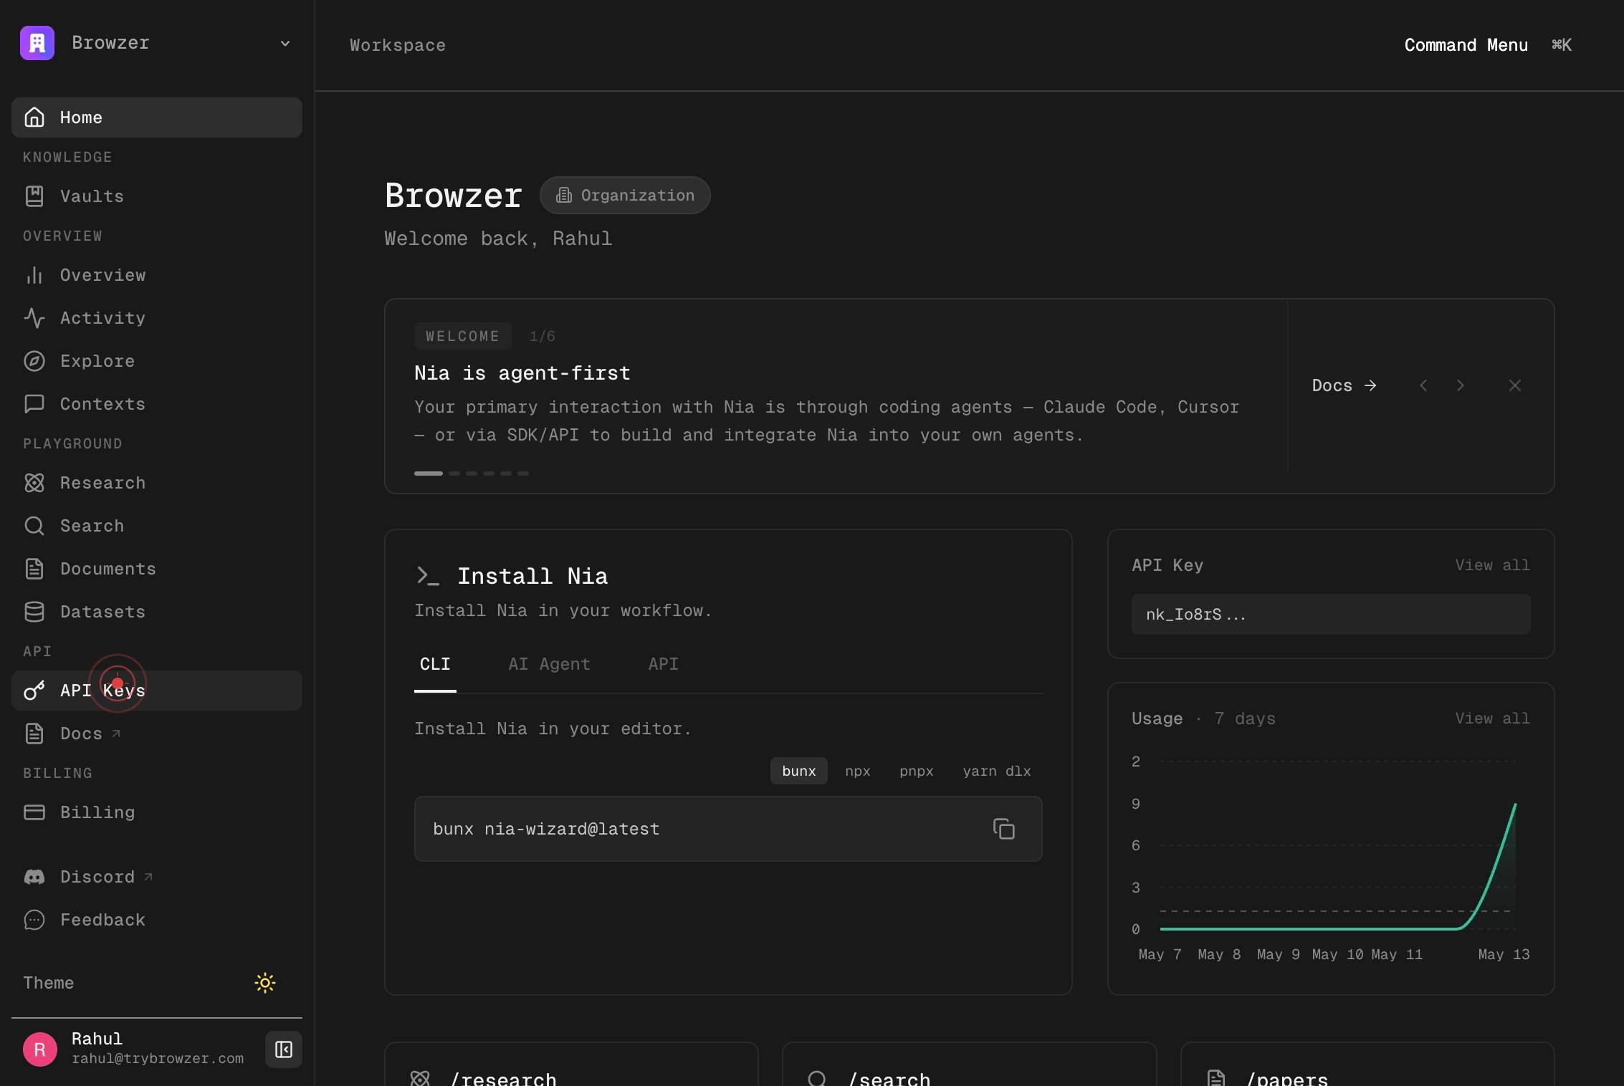
Task: Click the purple Browzer workspace logo
Action: click(37, 43)
